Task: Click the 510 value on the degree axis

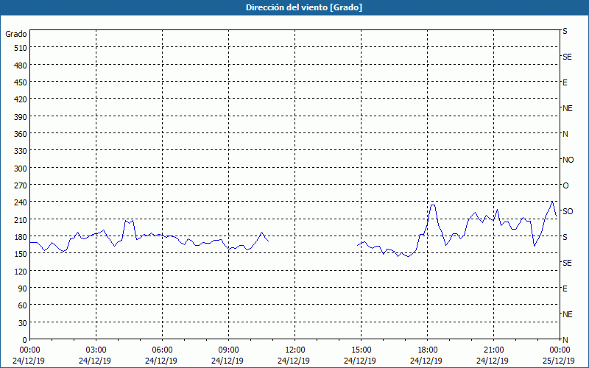Action: 21,48
